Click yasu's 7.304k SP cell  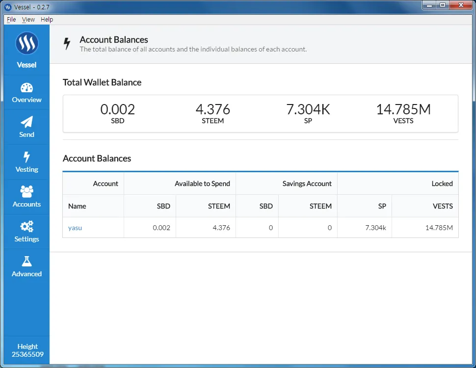pos(365,228)
